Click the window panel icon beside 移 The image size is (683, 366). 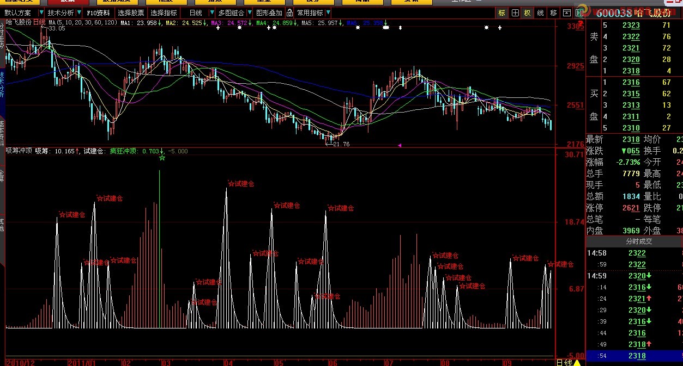click(x=566, y=13)
